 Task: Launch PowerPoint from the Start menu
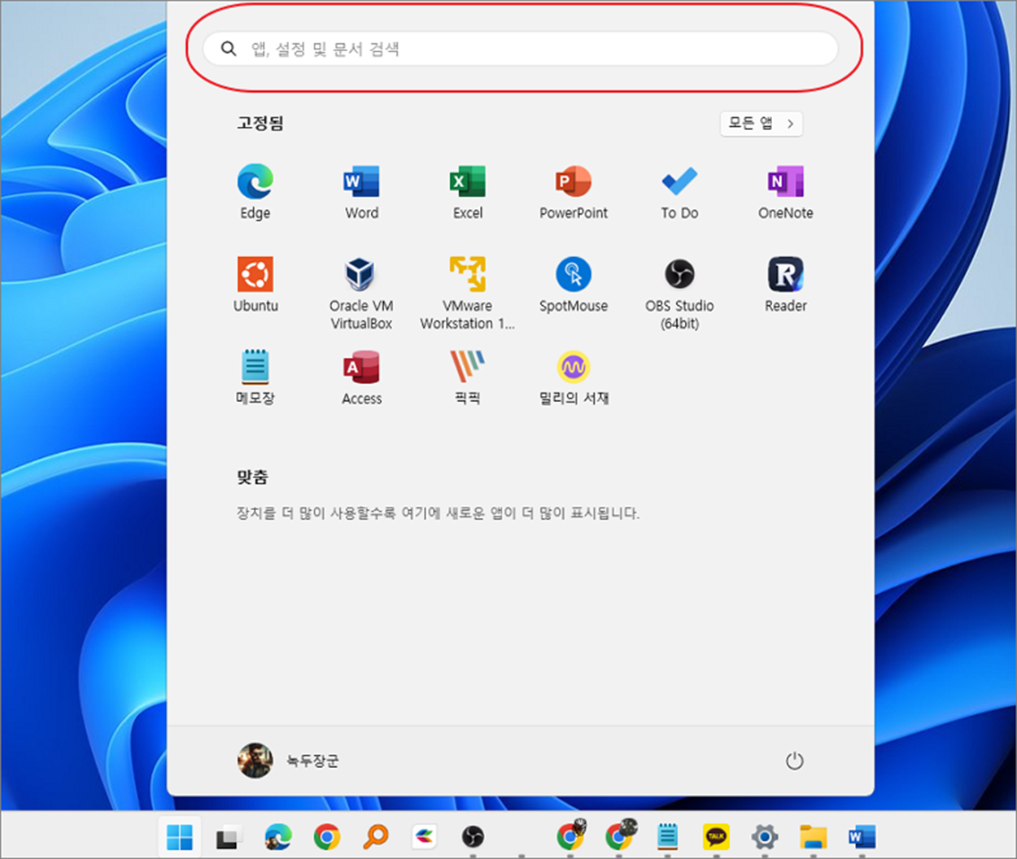coord(574,192)
